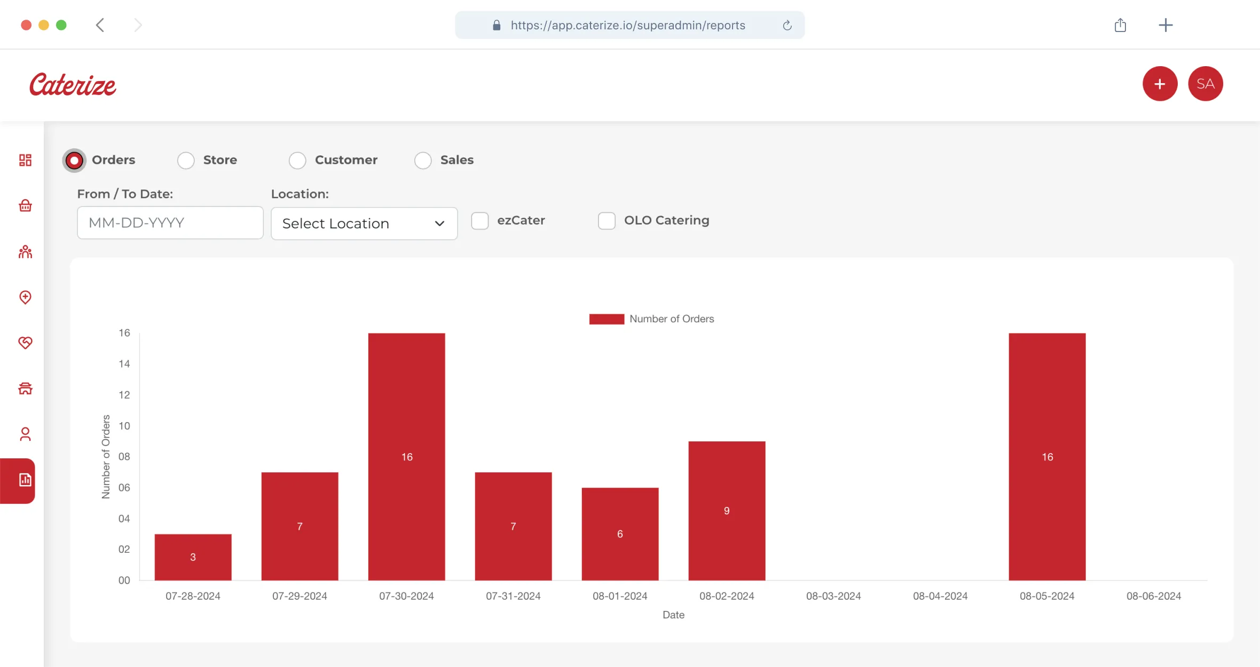This screenshot has height=667, width=1260.
Task: Open the store front icon in sidebar
Action: point(25,388)
